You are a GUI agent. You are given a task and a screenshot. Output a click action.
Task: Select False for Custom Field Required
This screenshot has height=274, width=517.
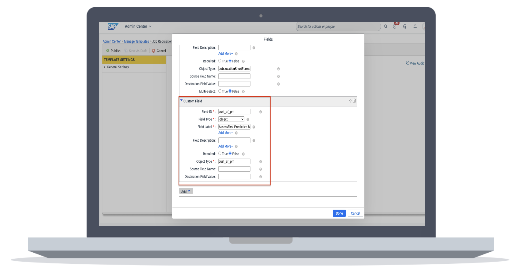tap(230, 154)
